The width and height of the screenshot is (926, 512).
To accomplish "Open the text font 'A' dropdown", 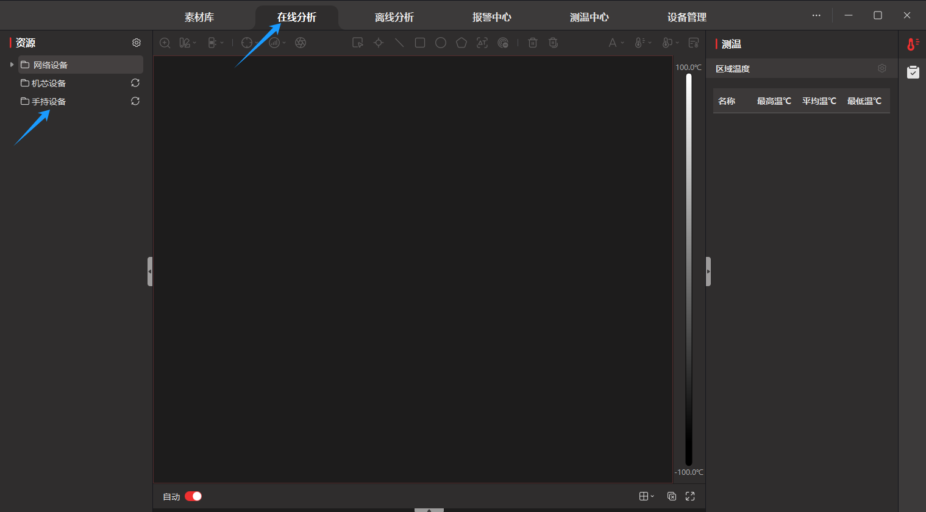I will (616, 43).
